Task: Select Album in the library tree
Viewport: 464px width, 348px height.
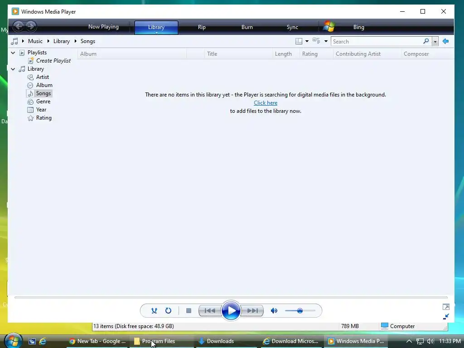Action: point(44,85)
